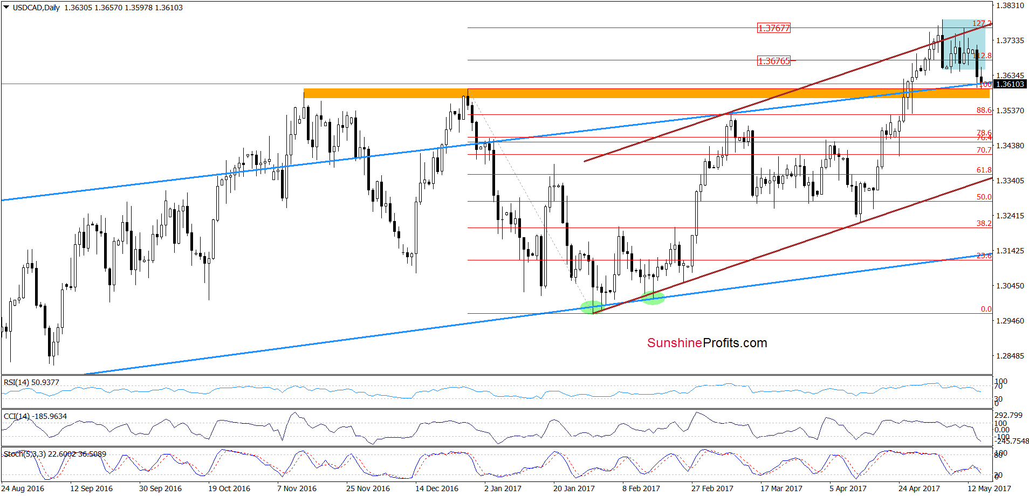Viewport: 1029px width, 496px height.
Task: Select the 88.6 Fibonacci level label
Action: coord(984,110)
